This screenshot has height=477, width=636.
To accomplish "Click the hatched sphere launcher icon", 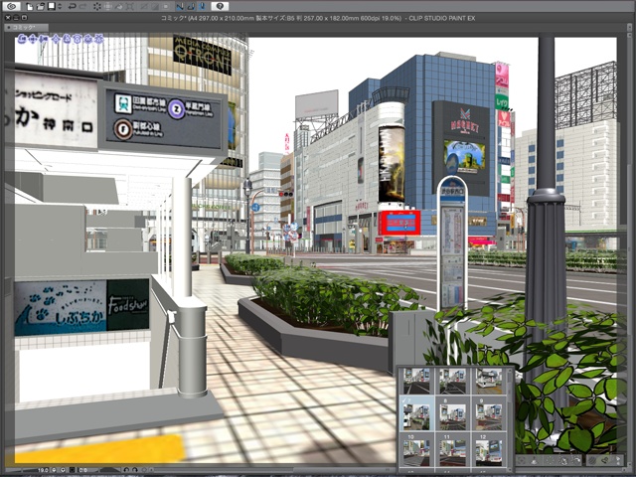I will click(592, 460).
